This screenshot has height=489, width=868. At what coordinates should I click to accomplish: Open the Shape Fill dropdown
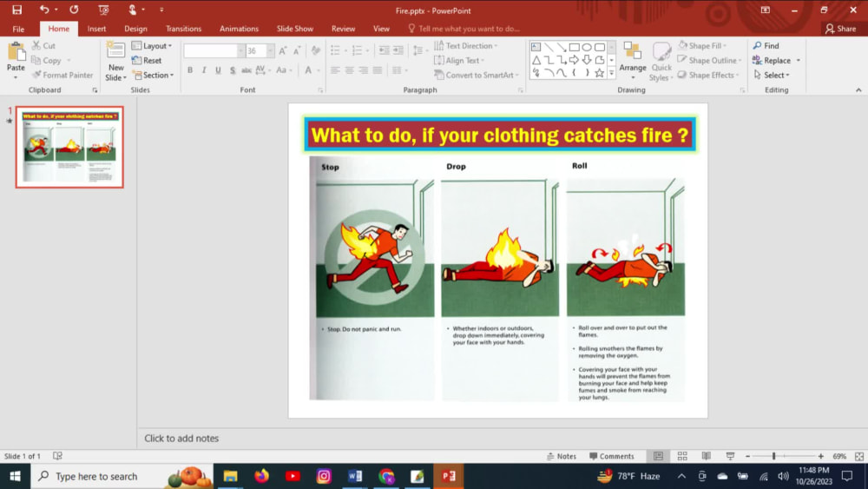702,45
